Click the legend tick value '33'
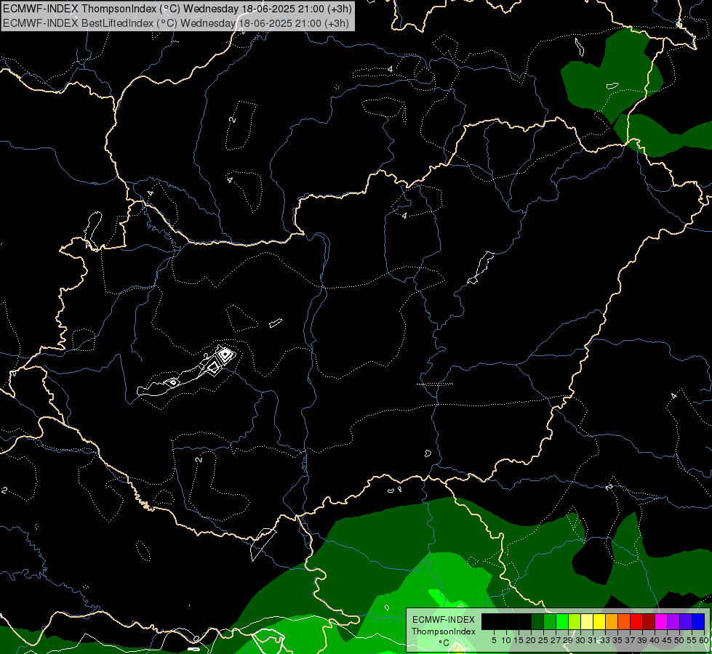The height and width of the screenshot is (654, 712). click(605, 640)
